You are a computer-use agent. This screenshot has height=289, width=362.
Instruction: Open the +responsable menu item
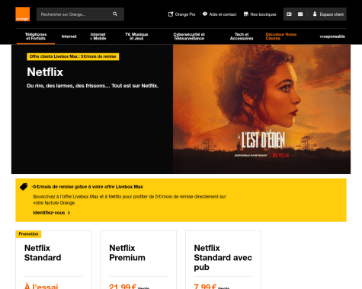[x=332, y=37]
